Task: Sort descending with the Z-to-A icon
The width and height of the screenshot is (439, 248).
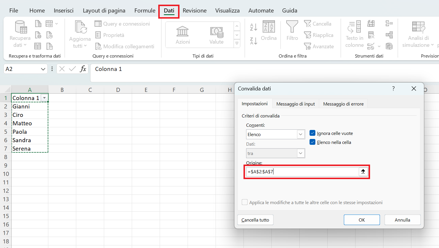Action: [254, 41]
